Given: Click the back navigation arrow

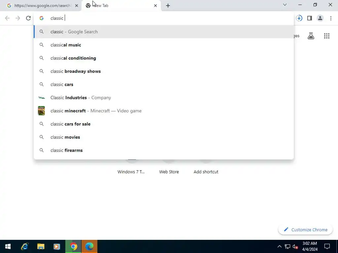Looking at the screenshot, I should tap(7, 18).
